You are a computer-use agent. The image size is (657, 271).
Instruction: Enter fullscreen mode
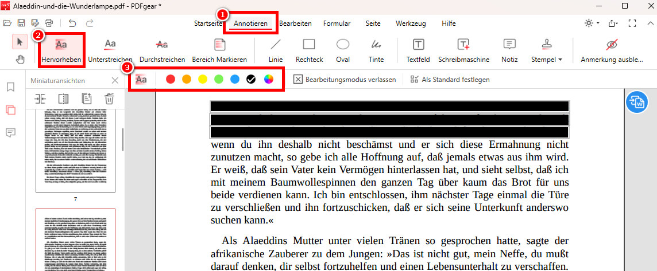point(633,23)
